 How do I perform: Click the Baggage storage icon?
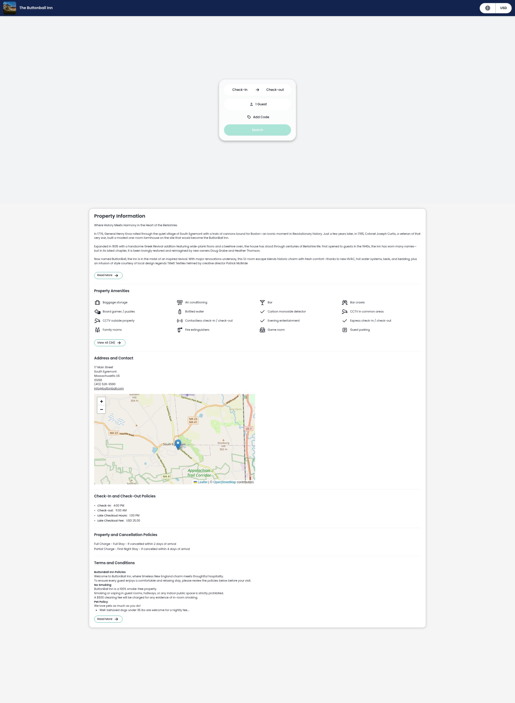click(x=97, y=302)
